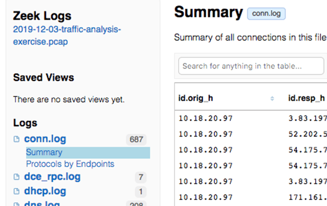Image resolution: width=327 pixels, height=206 pixels.
Task: Select the Summary view under conn.log
Action: (x=88, y=152)
